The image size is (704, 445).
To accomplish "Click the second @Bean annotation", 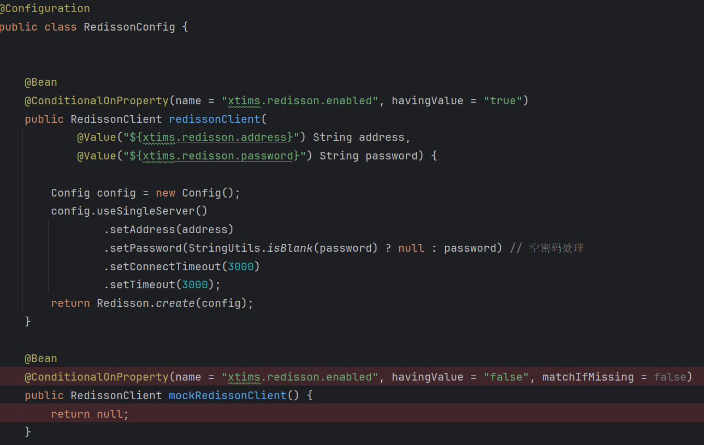I will 40,358.
